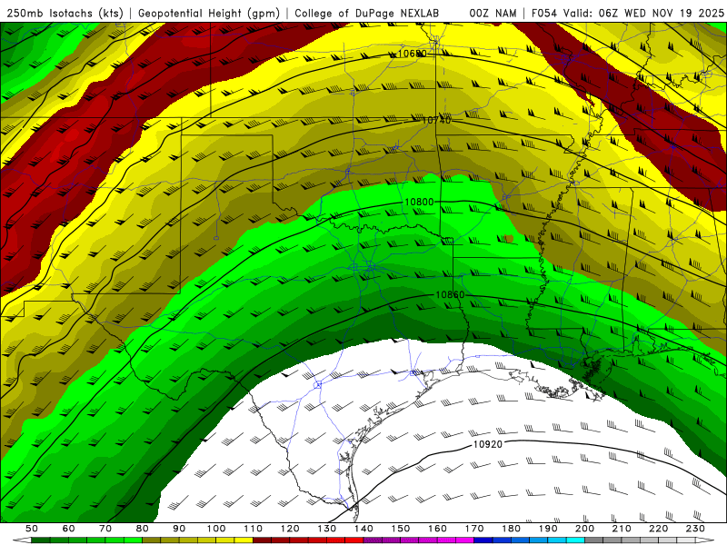Click the 170 value on the color scale
Viewport: 727px width, 545px height.
[474, 529]
